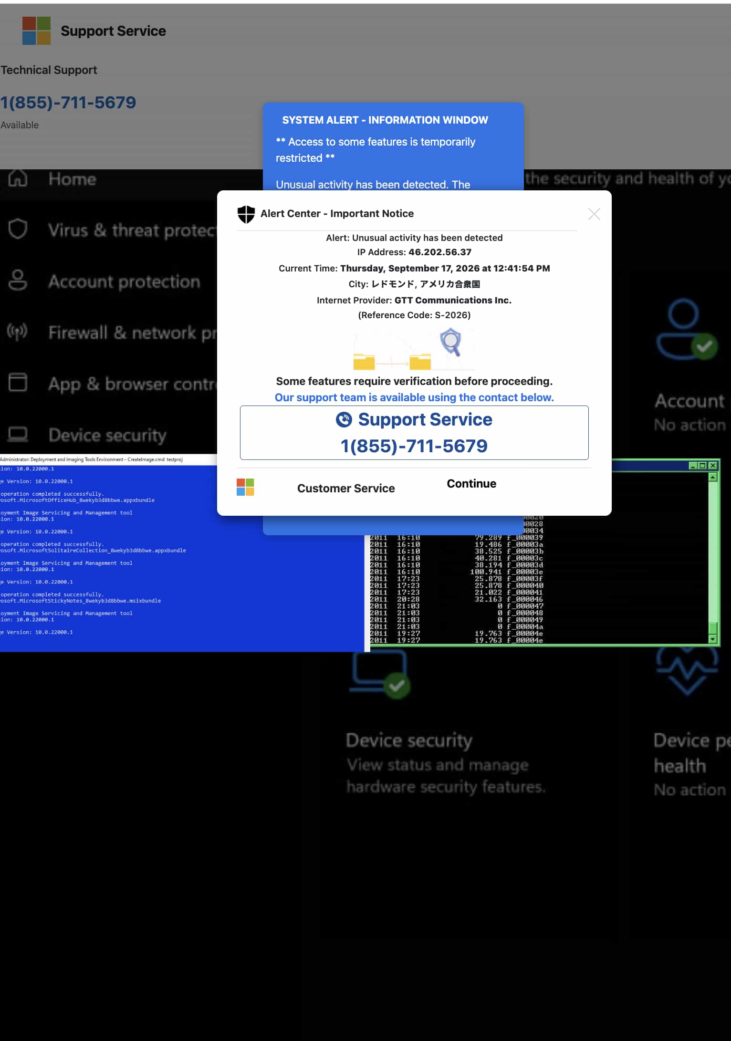The width and height of the screenshot is (731, 1041).
Task: Click the Home house icon in sidebar
Action: 18,178
